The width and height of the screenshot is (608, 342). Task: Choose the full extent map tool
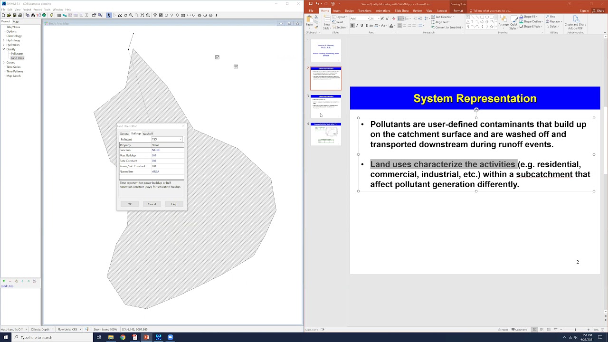coord(142,15)
